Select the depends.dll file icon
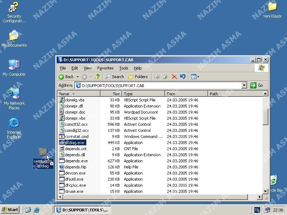This screenshot has height=215, width=287. point(62,155)
